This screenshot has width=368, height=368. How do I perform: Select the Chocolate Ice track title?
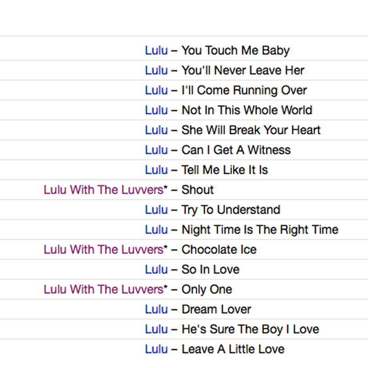pos(219,249)
